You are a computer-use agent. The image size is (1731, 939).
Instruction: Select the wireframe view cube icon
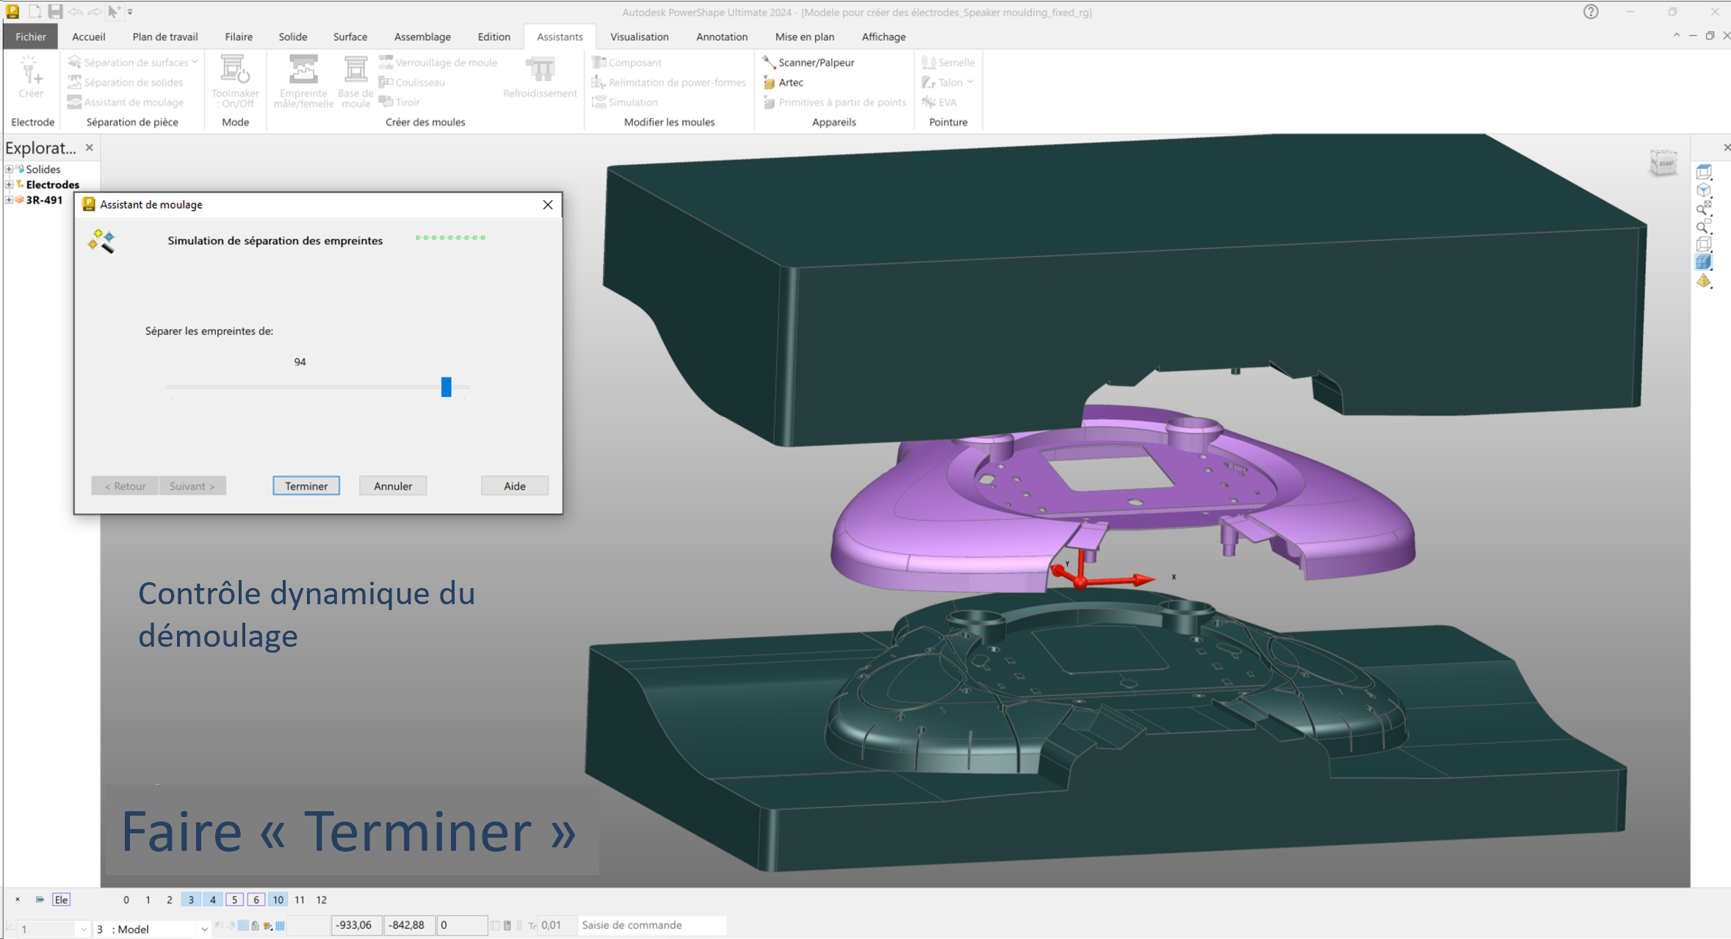coord(1704,244)
